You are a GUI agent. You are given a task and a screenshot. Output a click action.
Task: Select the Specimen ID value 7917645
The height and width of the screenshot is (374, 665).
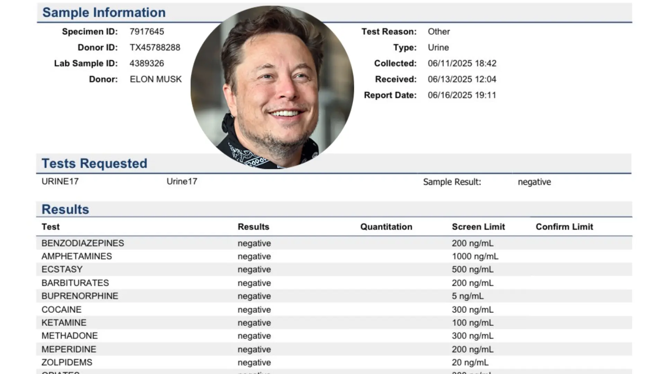pos(146,32)
